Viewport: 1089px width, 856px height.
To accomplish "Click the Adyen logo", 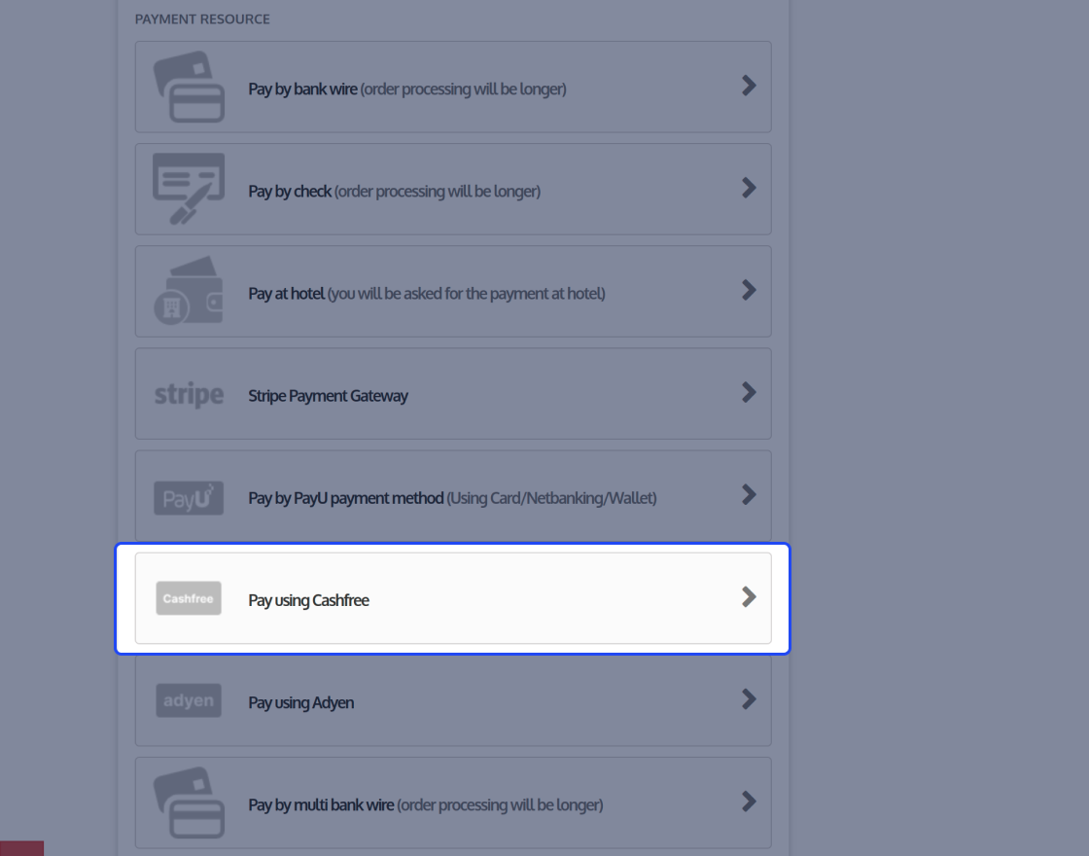I will point(189,700).
